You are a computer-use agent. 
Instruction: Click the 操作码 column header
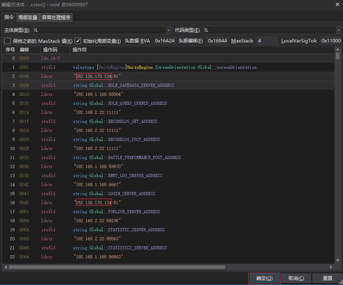50,50
